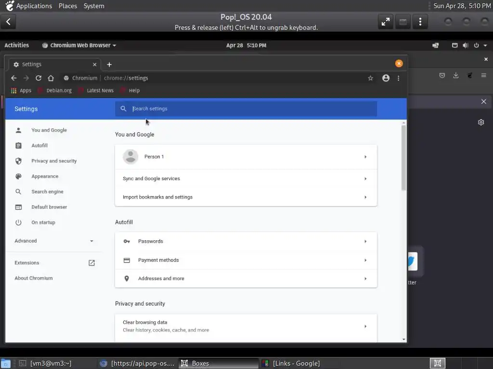Expand the Advanced settings section
The image size is (493, 369).
pyautogui.click(x=54, y=241)
